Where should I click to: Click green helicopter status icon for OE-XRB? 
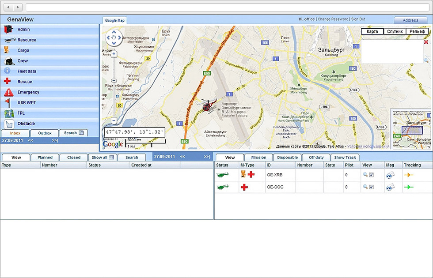pos(223,175)
